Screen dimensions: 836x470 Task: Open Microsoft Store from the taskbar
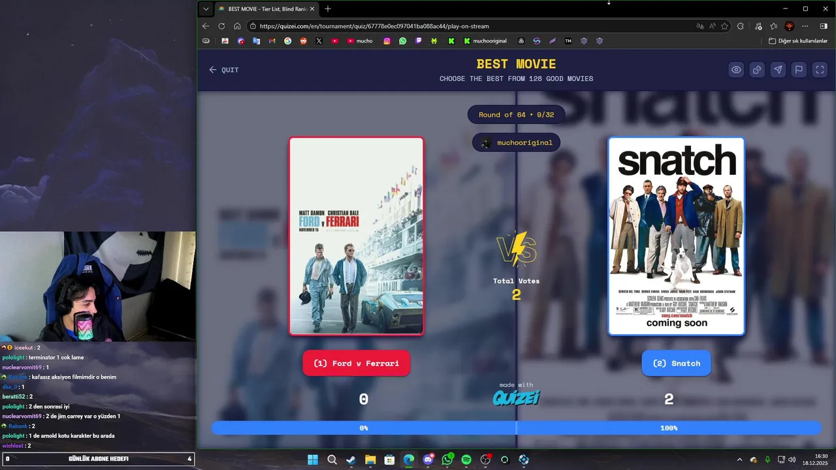click(x=389, y=460)
